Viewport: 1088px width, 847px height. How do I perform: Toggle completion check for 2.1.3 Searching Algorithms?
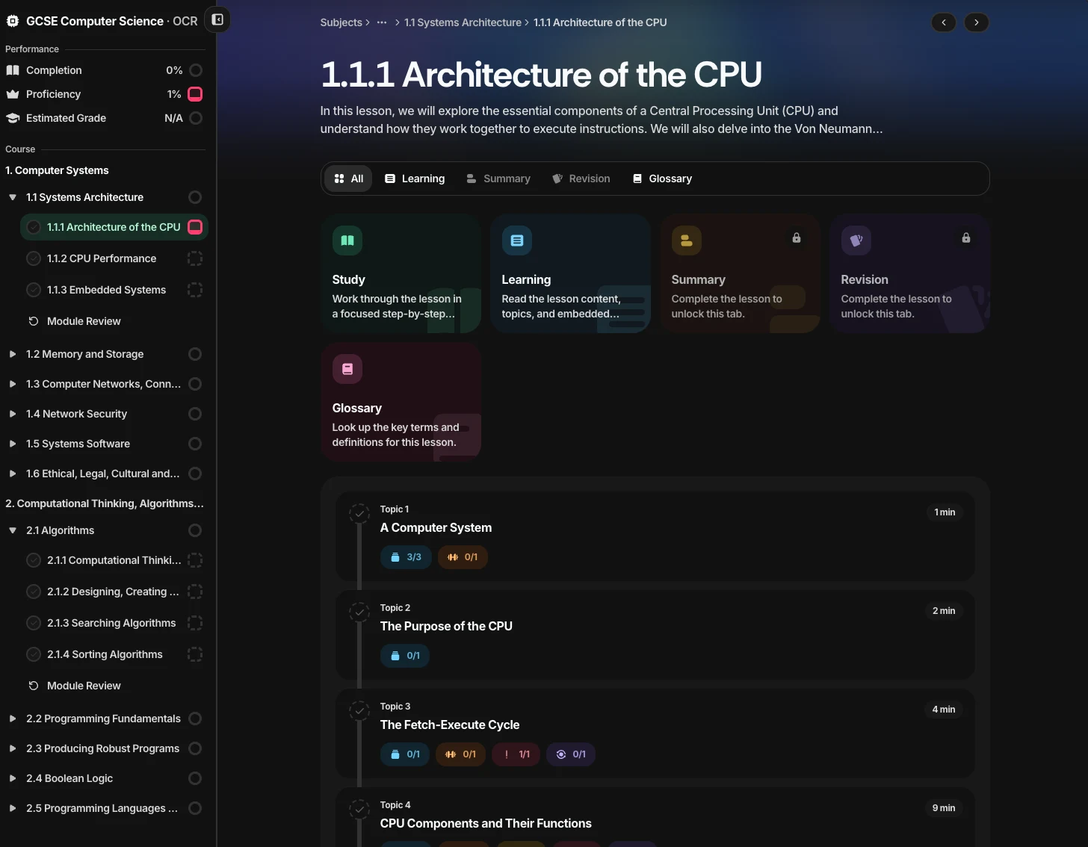click(34, 623)
